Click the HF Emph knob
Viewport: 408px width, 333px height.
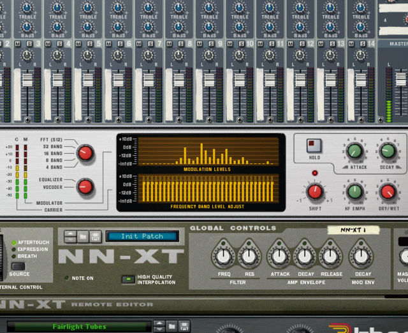point(355,191)
